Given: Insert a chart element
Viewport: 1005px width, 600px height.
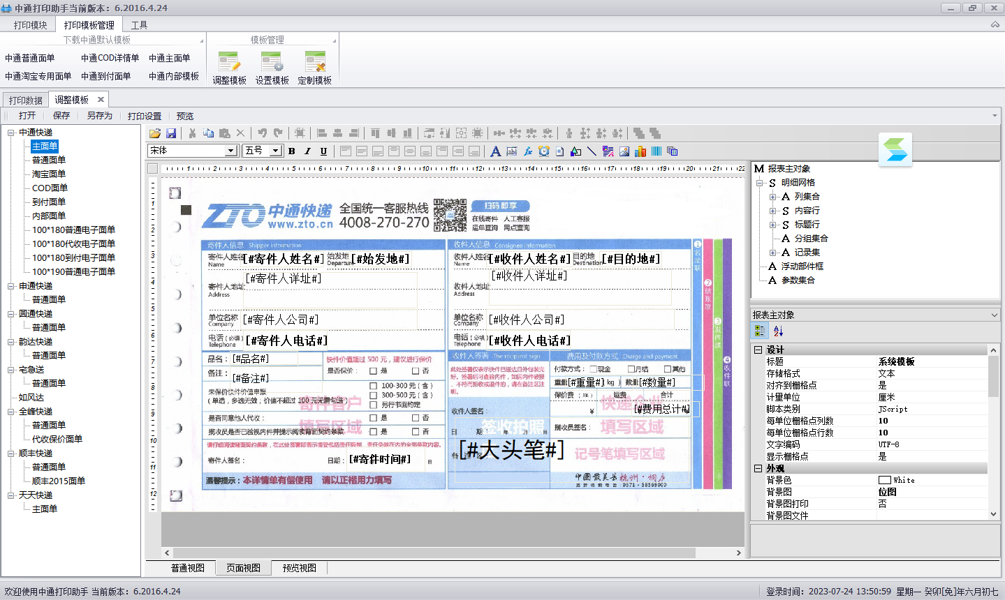Looking at the screenshot, I should (640, 151).
